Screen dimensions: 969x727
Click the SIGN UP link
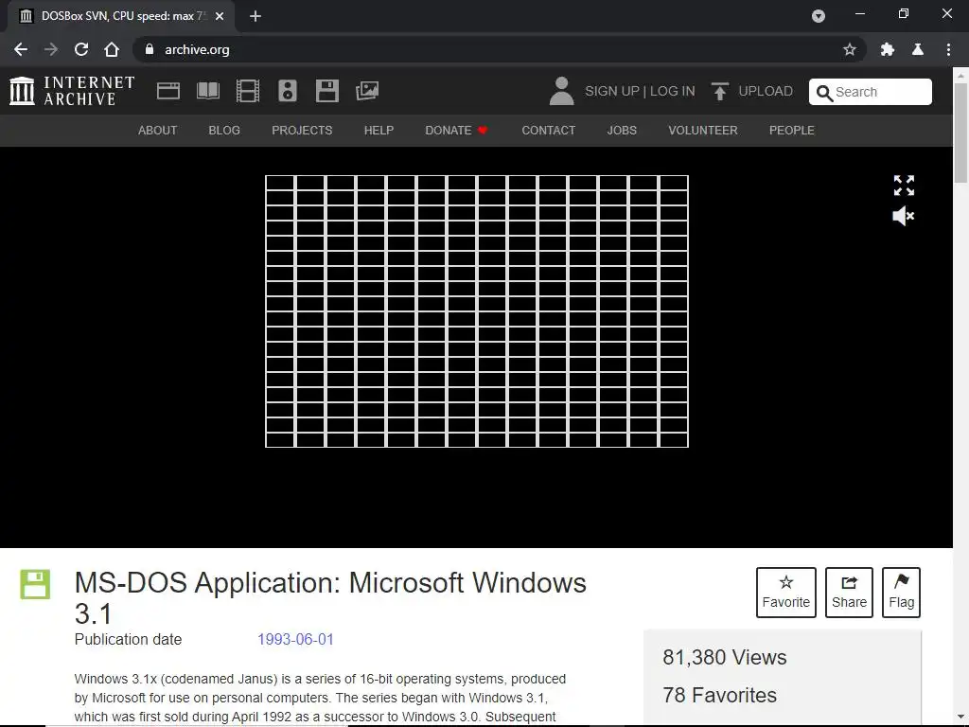(612, 91)
